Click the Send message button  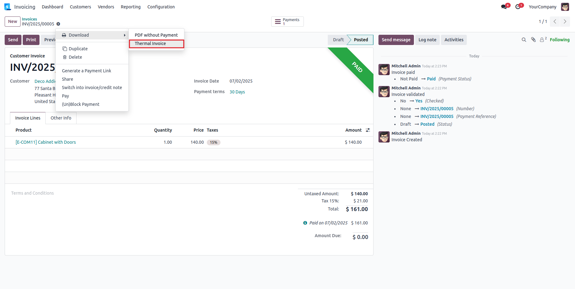click(396, 40)
